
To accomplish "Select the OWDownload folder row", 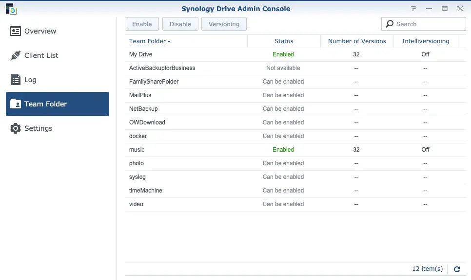I will pyautogui.click(x=295, y=123).
